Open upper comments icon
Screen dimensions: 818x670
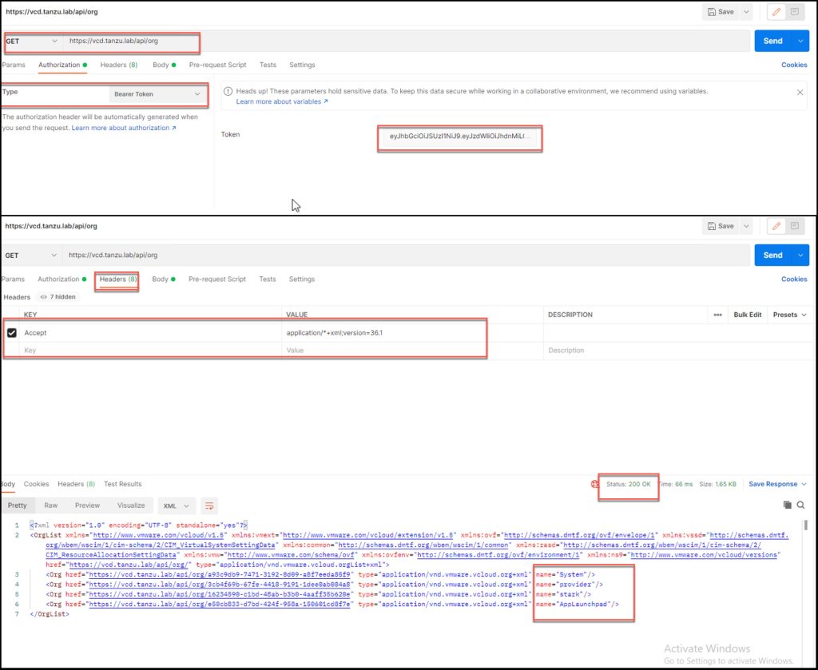click(x=795, y=11)
